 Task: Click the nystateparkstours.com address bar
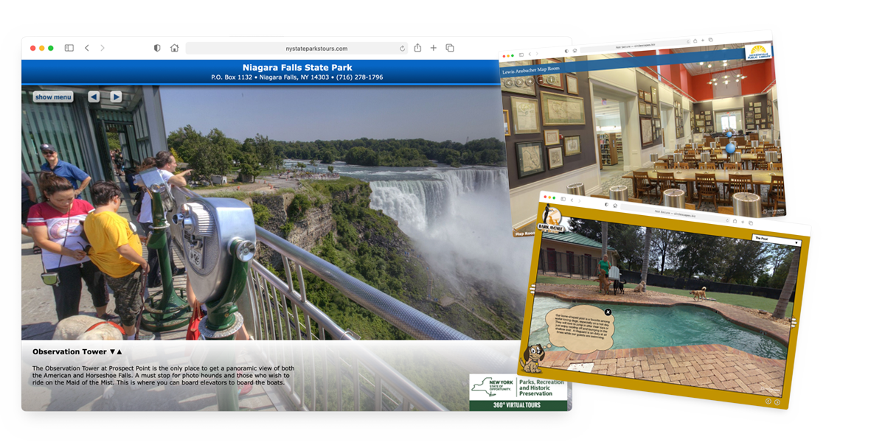(295, 48)
